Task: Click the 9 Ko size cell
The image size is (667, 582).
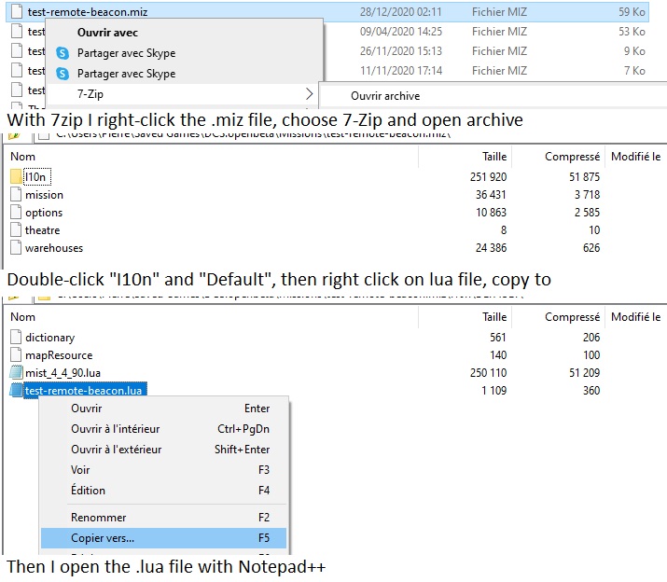Action: tap(634, 51)
